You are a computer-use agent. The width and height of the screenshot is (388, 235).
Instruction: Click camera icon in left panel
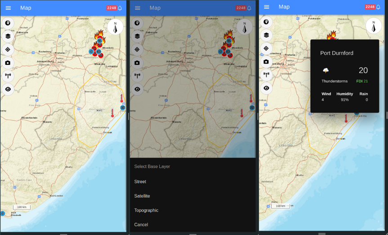point(8,63)
